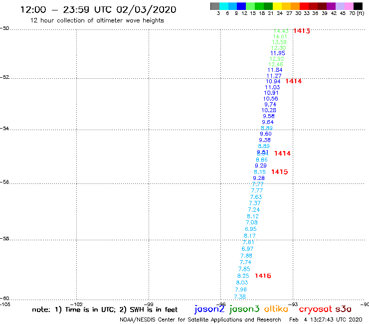The height and width of the screenshot is (324, 369).
Task: Select wave height value 12.92
Action: [277, 59]
